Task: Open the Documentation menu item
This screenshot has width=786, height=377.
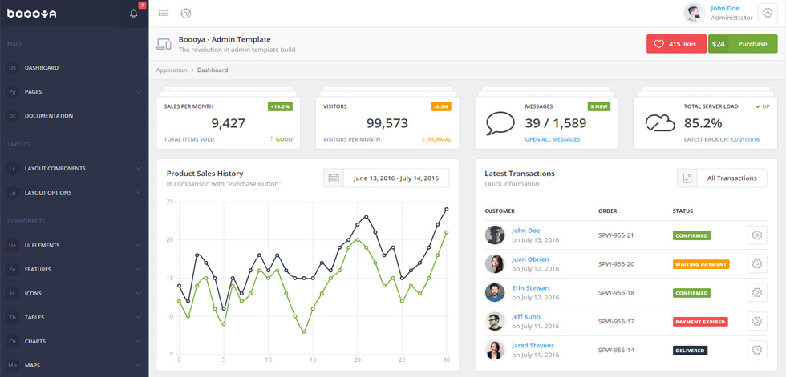Action: [74, 116]
